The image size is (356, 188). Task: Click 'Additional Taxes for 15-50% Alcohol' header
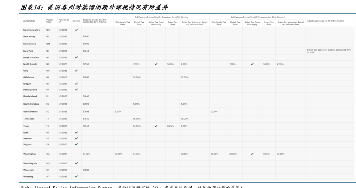325,21
